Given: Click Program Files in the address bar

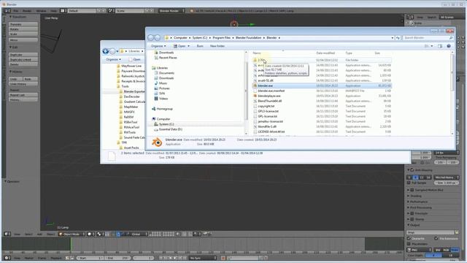Looking at the screenshot, I should [221, 38].
